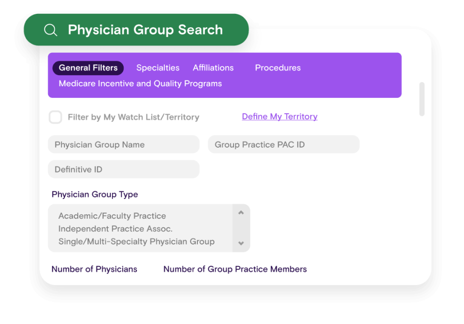Choose Single/Multi-Specialty Physician Group option
The height and width of the screenshot is (324, 464).
coord(137,242)
